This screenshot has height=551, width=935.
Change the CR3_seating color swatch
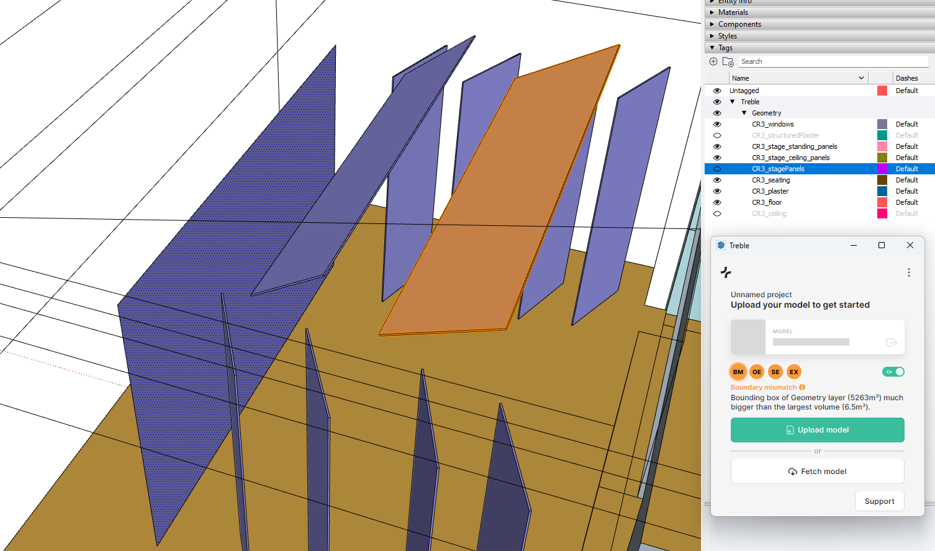click(882, 180)
